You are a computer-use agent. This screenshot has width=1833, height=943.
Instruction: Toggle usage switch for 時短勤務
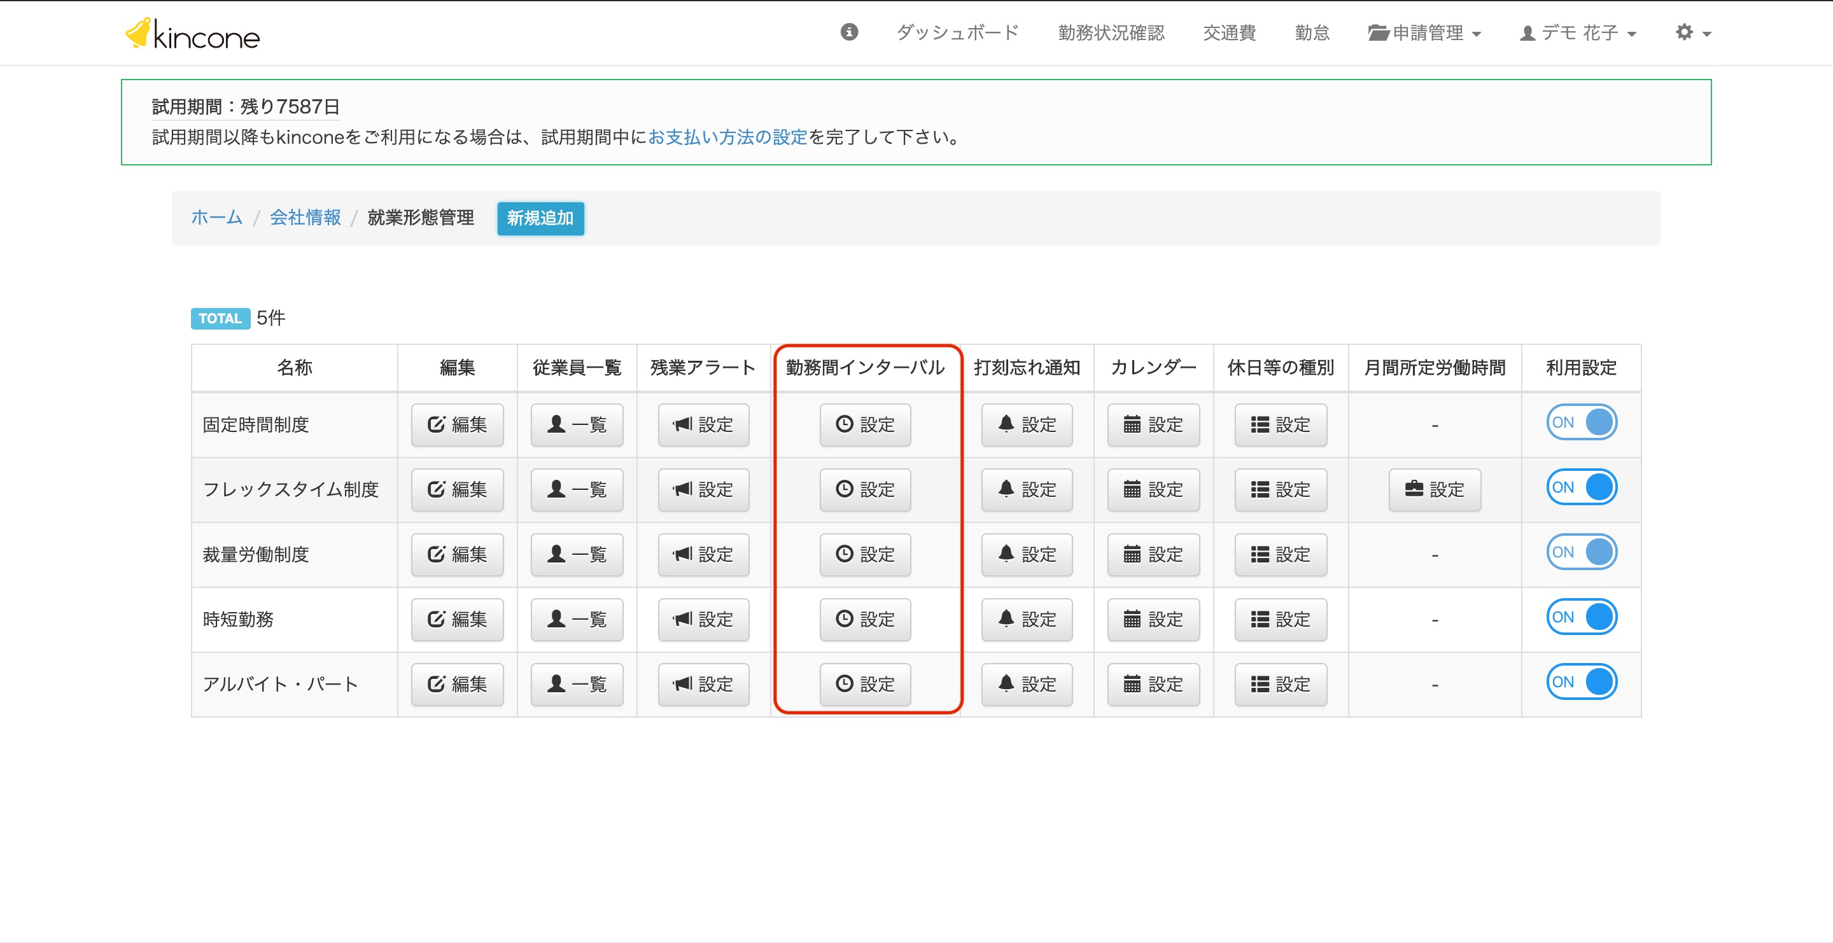pyautogui.click(x=1582, y=617)
